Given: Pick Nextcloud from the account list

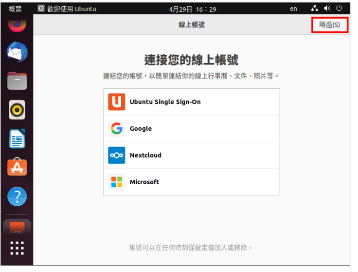Looking at the screenshot, I should [191, 155].
